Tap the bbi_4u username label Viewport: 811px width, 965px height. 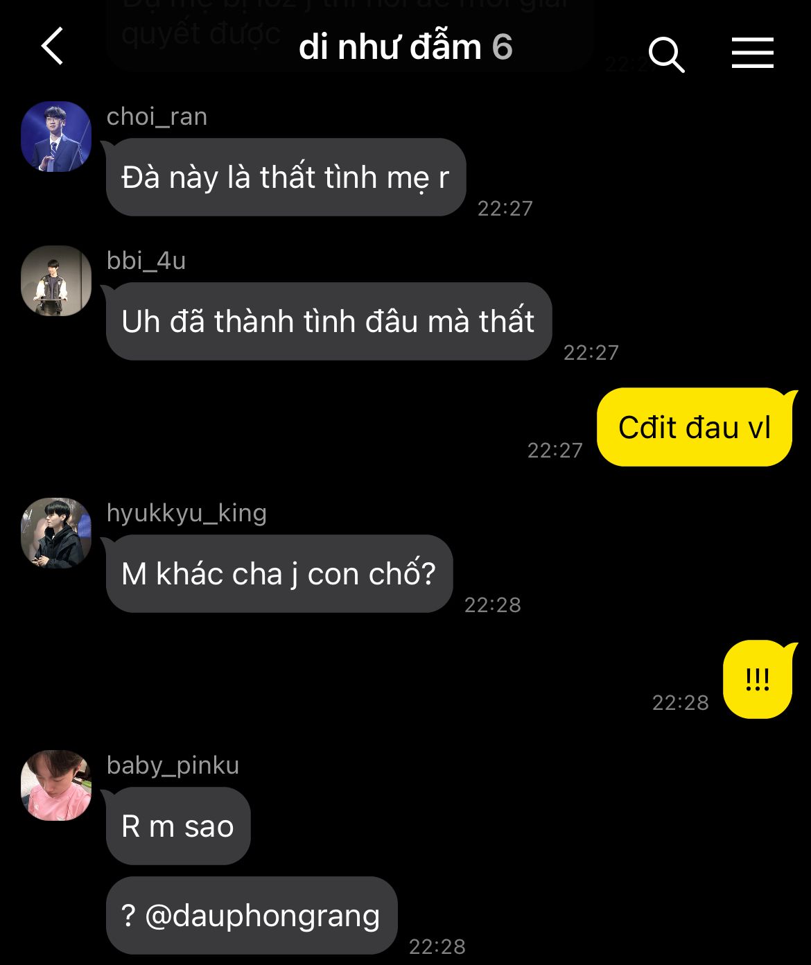pyautogui.click(x=146, y=261)
